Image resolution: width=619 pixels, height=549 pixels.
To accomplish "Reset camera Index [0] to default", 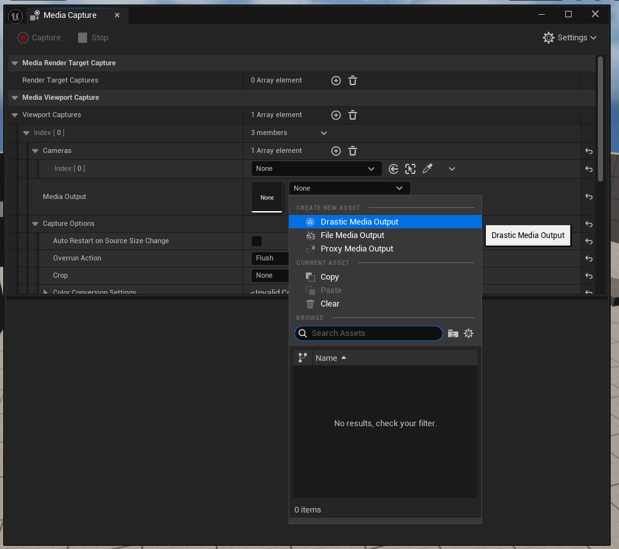I will (589, 169).
